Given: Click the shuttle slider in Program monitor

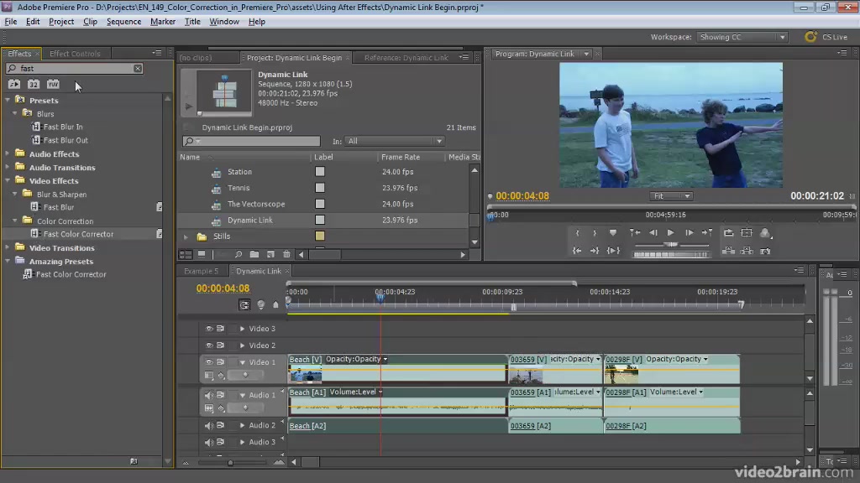Looking at the screenshot, I should [x=671, y=244].
